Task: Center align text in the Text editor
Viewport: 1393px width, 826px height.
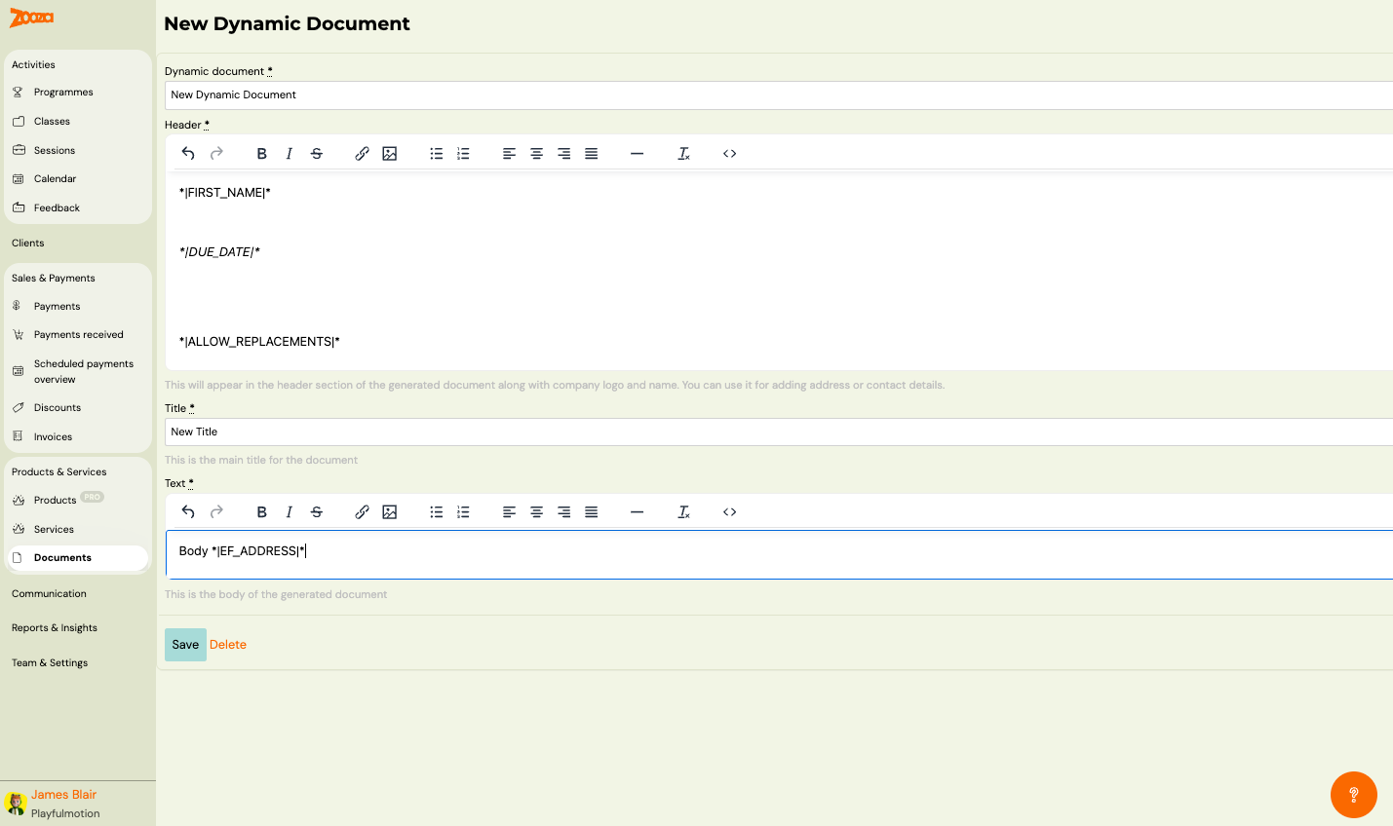Action: point(536,511)
